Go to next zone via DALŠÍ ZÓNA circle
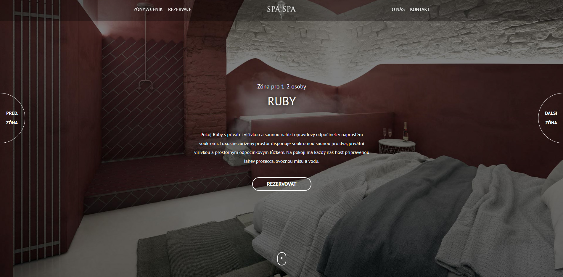The image size is (563, 277). click(x=551, y=118)
